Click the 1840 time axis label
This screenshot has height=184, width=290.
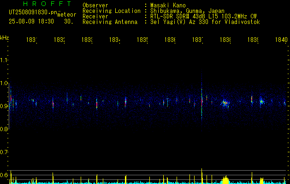pyautogui.click(x=281, y=40)
